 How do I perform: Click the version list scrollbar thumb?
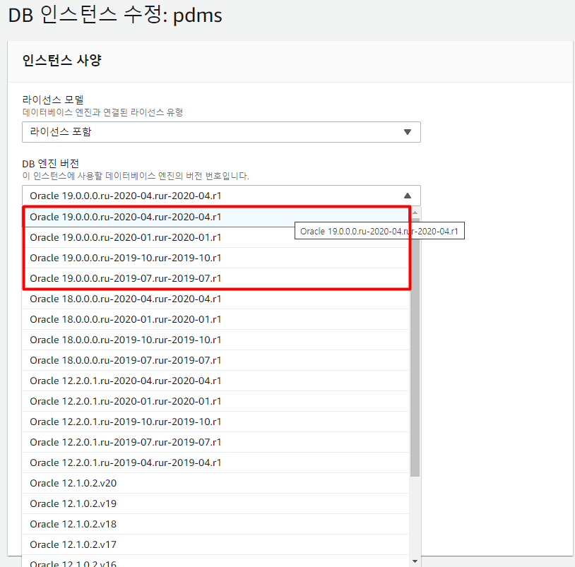(x=415, y=347)
